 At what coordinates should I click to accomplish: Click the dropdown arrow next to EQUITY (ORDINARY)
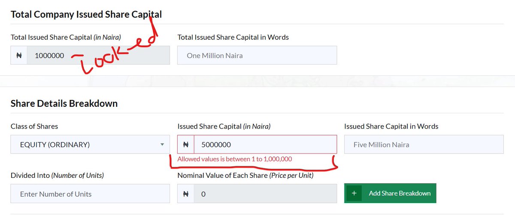click(162, 144)
